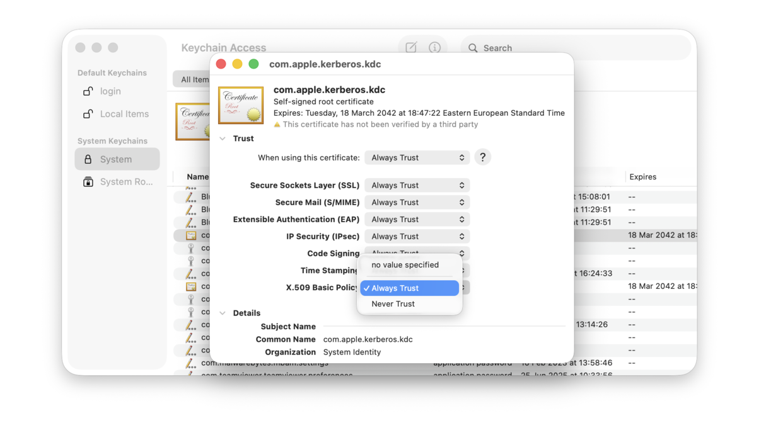Image resolution: width=766 pixels, height=435 pixels.
Task: Click the 13:58:46 date cell in list
Action: click(x=567, y=363)
